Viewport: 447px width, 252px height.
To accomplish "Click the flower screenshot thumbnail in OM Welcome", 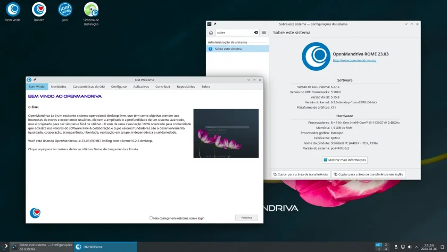I will click(226, 133).
